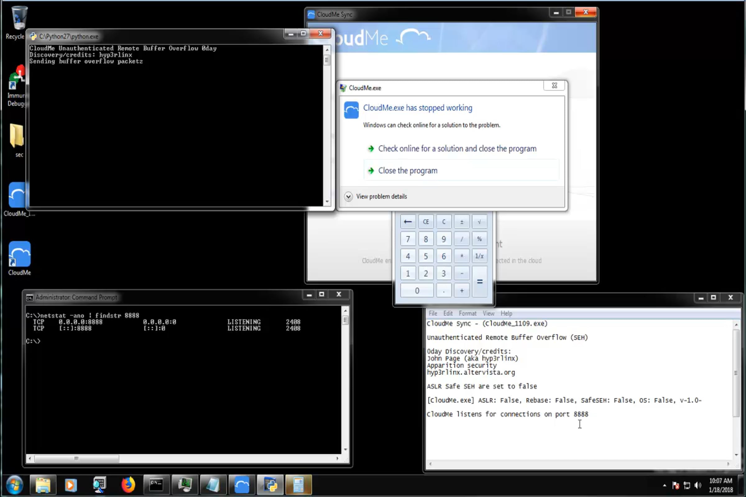Screen dimensions: 746x497
Task: Click the Calculator equals key
Action: (479, 281)
